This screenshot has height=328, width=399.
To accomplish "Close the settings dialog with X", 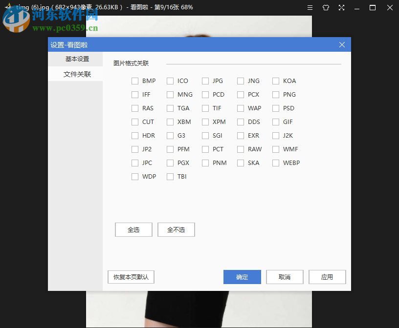I will click(x=342, y=44).
